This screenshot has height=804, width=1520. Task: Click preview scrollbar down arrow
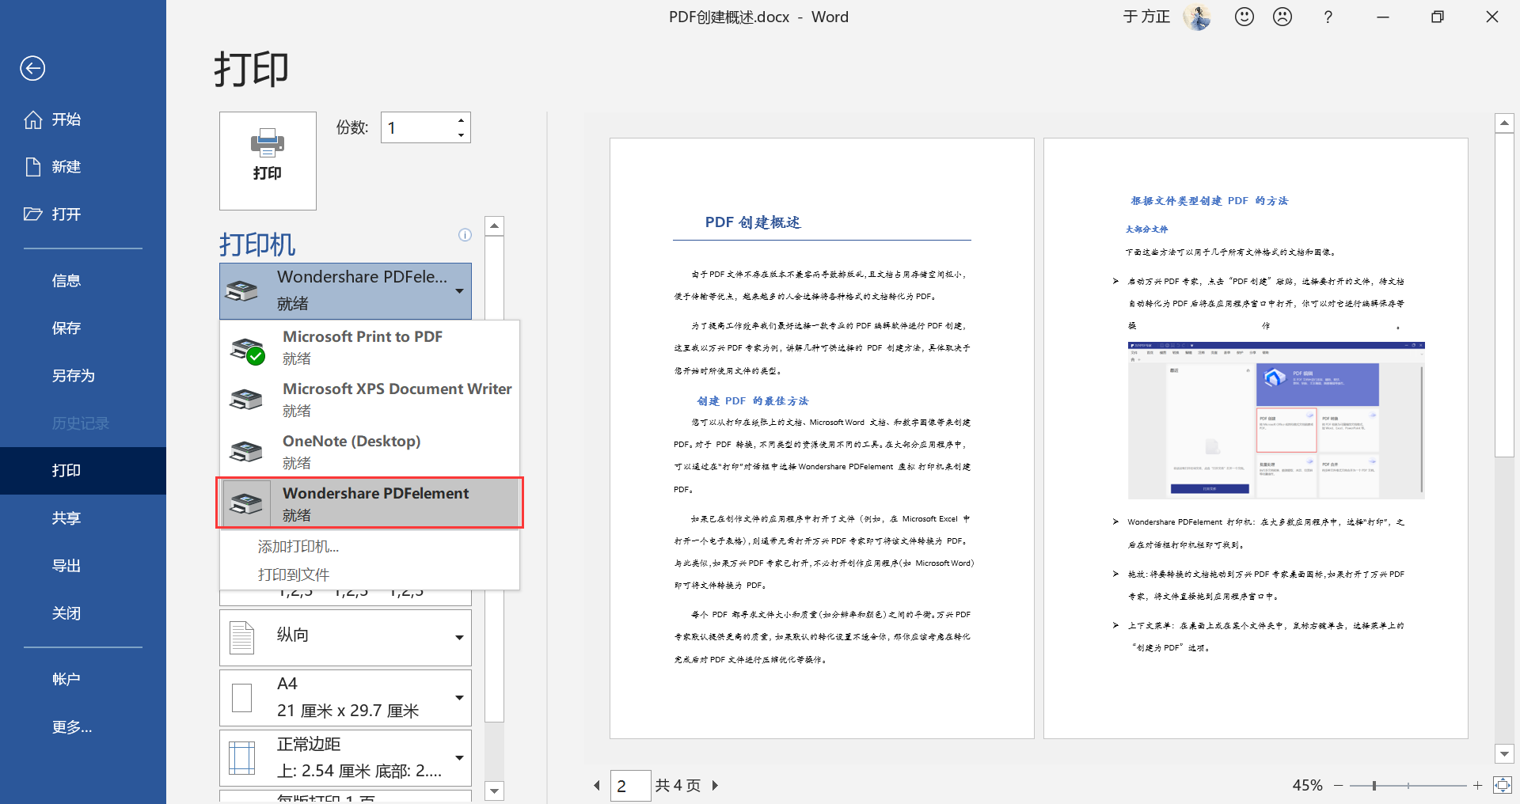tap(1504, 753)
